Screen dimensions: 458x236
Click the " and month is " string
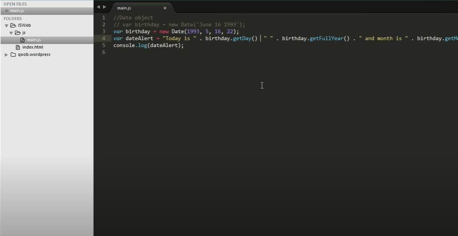tap(383, 38)
